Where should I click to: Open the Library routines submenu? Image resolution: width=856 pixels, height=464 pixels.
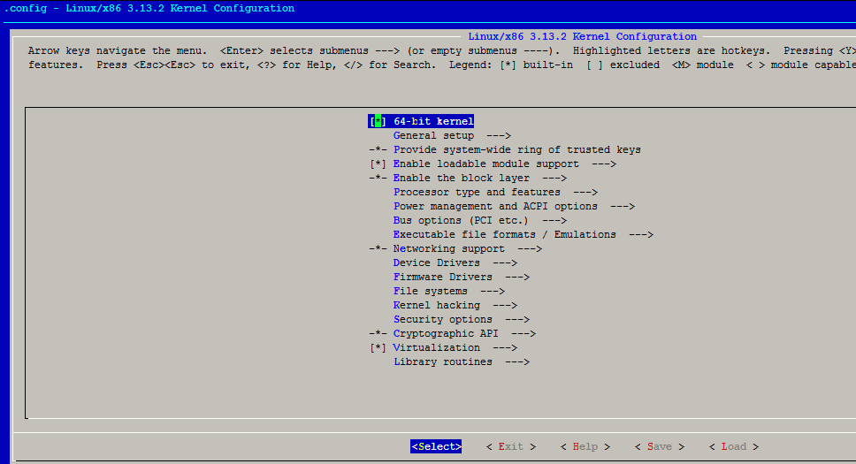tap(462, 362)
